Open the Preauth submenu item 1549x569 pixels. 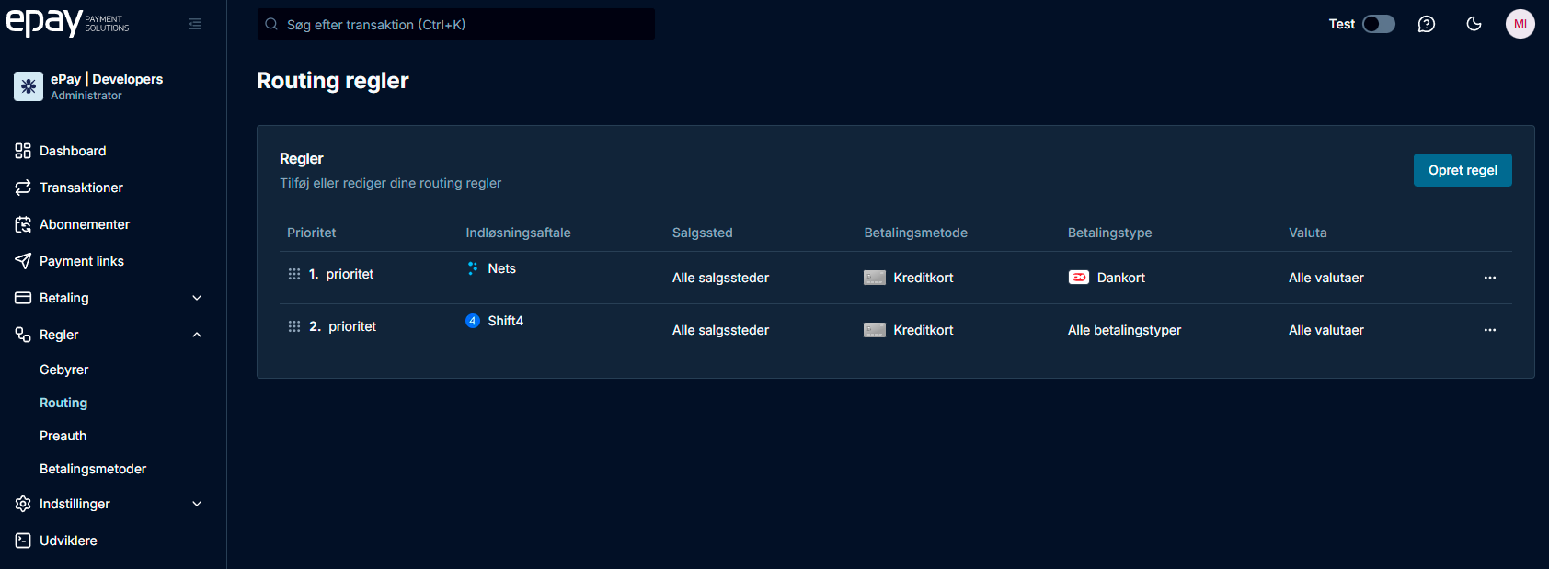click(x=63, y=436)
